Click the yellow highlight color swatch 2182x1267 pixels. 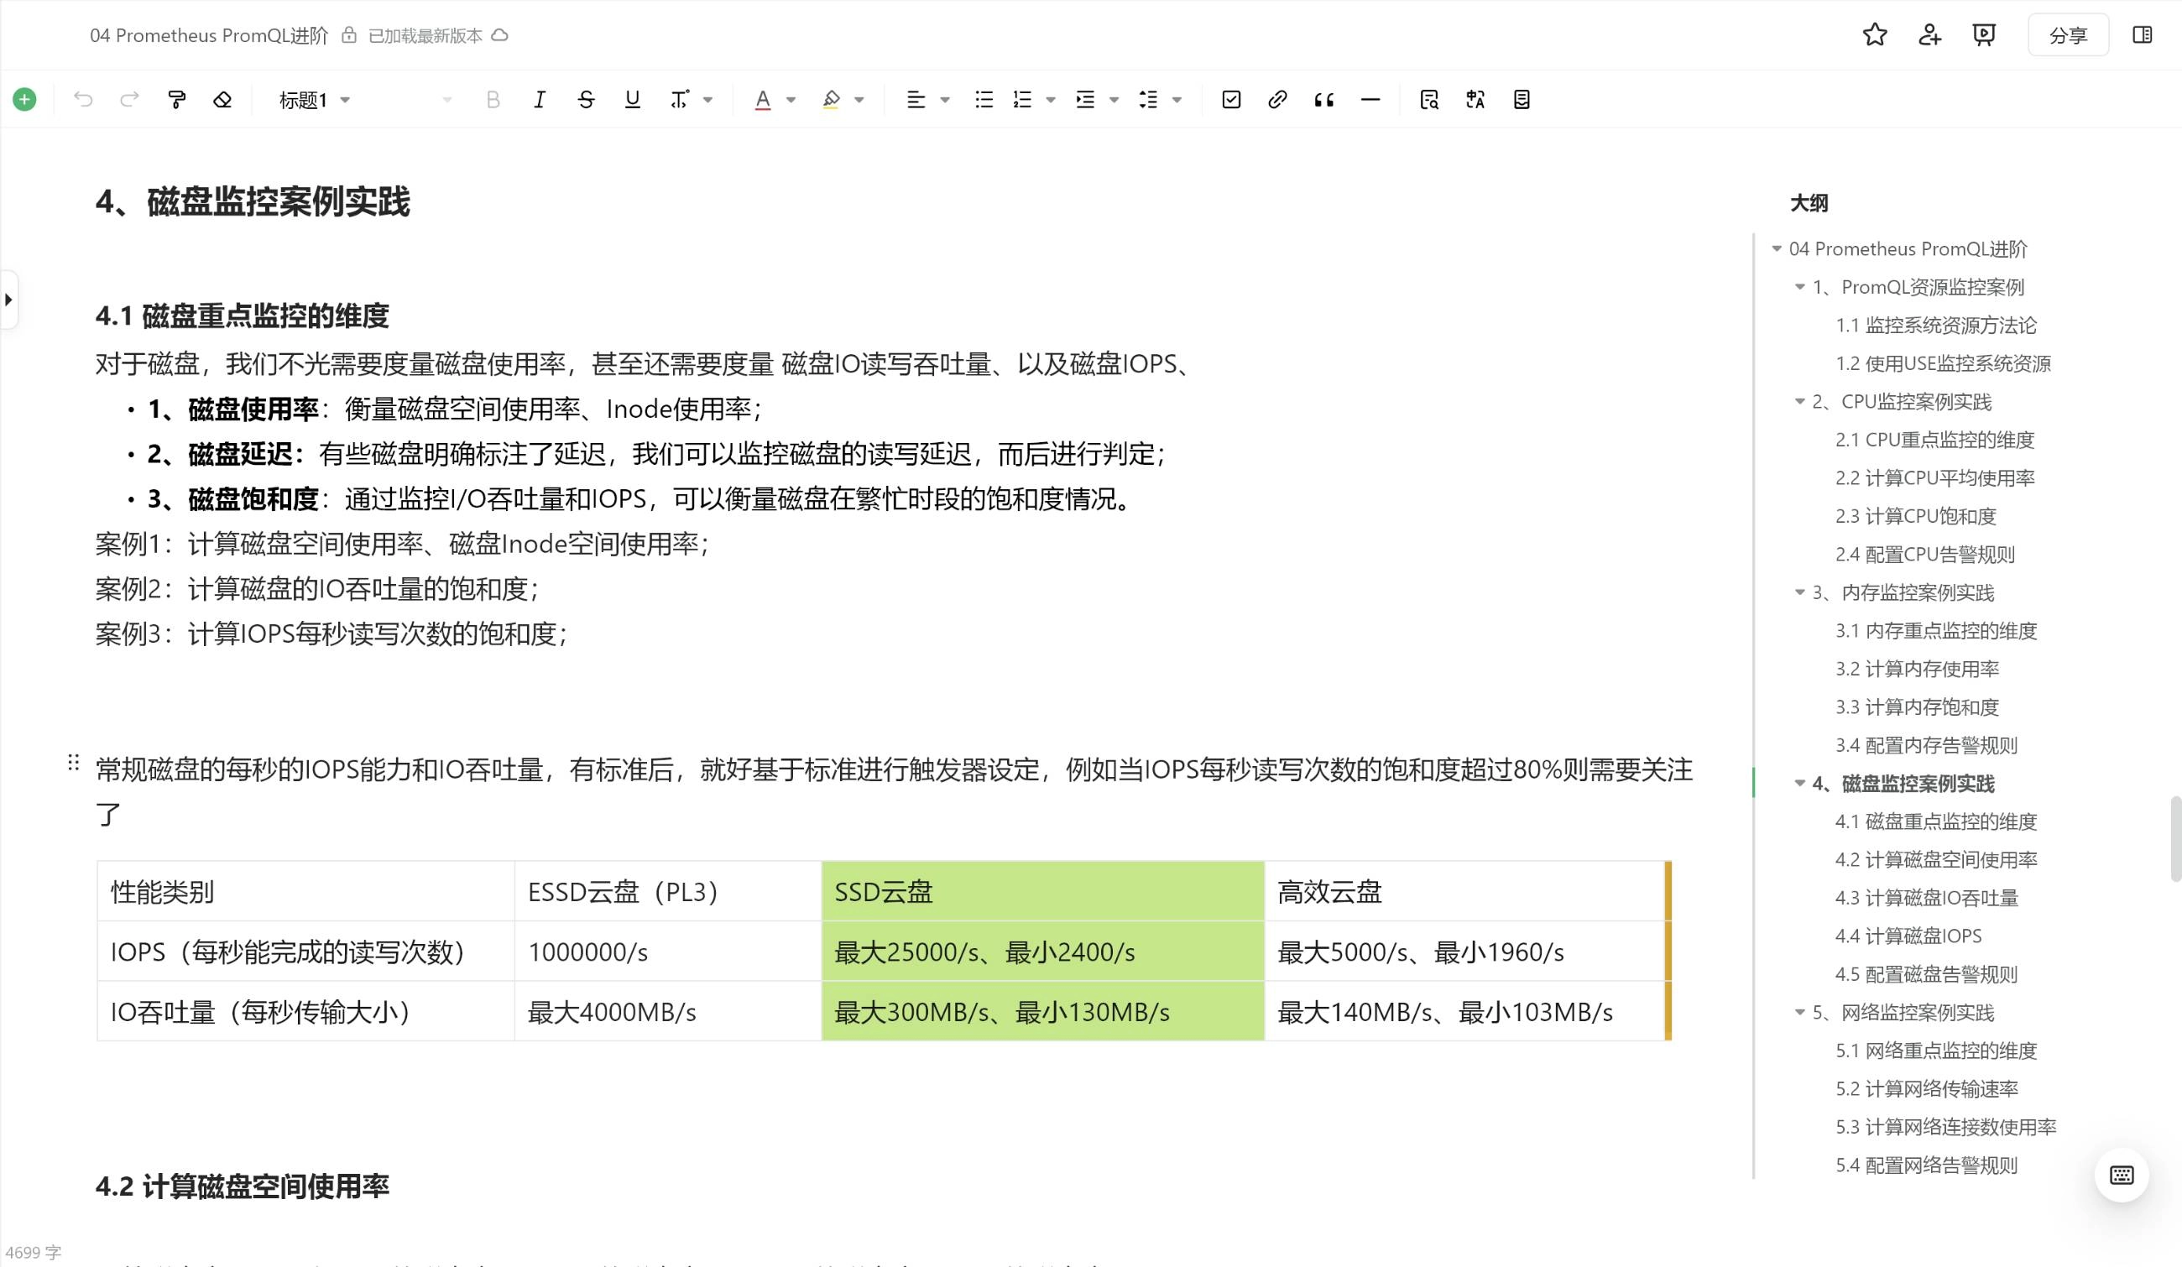click(x=829, y=99)
